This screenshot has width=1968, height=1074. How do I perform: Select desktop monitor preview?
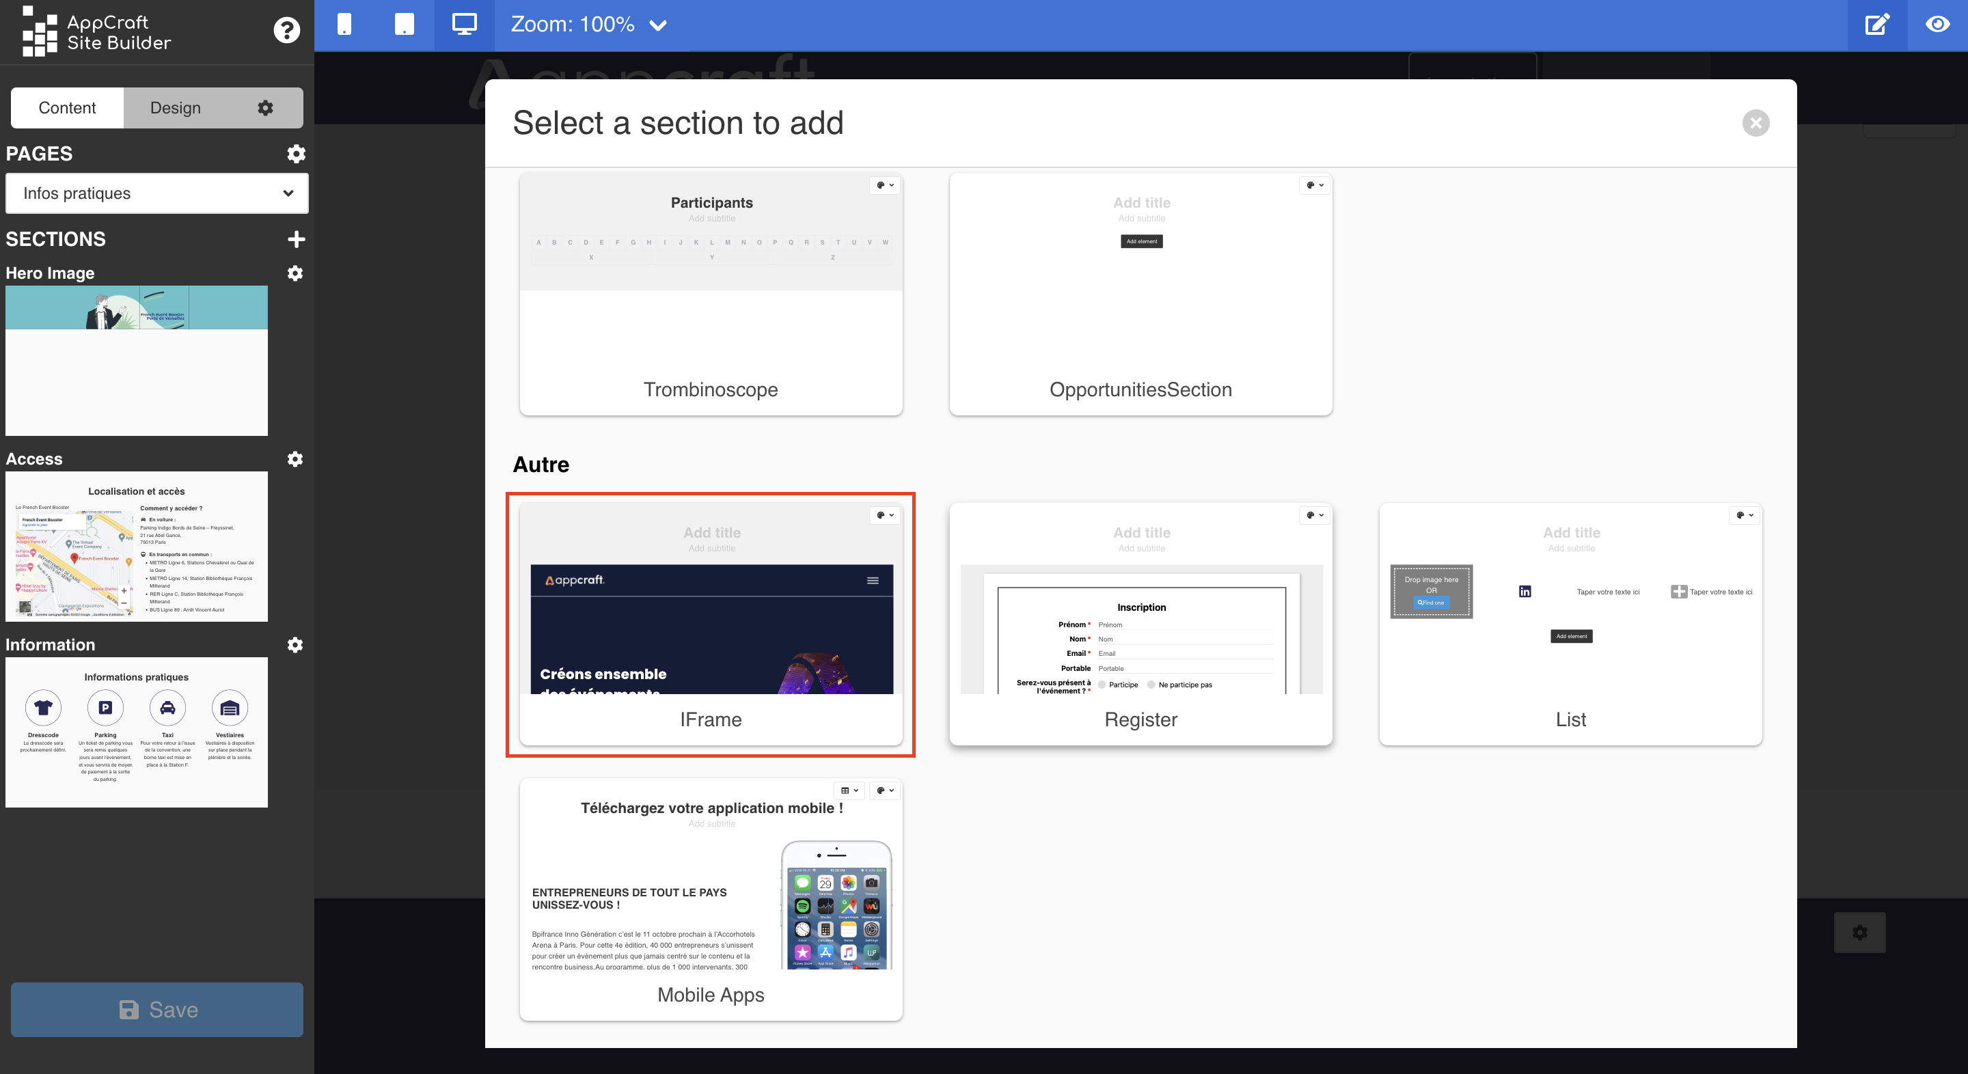coord(464,25)
